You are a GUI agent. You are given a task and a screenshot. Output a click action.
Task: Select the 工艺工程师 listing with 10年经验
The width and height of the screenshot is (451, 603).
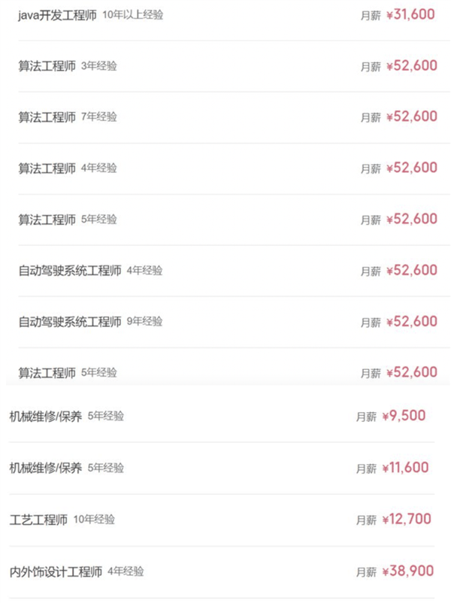click(38, 519)
